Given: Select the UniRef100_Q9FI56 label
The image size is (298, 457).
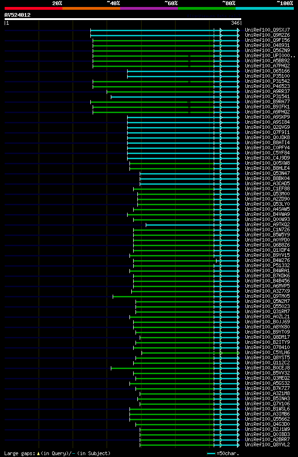Looking at the screenshot, I should [267, 40].
